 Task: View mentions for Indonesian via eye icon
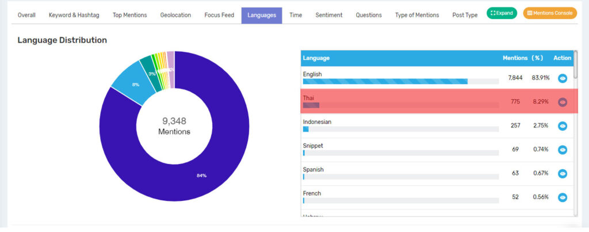coord(562,126)
